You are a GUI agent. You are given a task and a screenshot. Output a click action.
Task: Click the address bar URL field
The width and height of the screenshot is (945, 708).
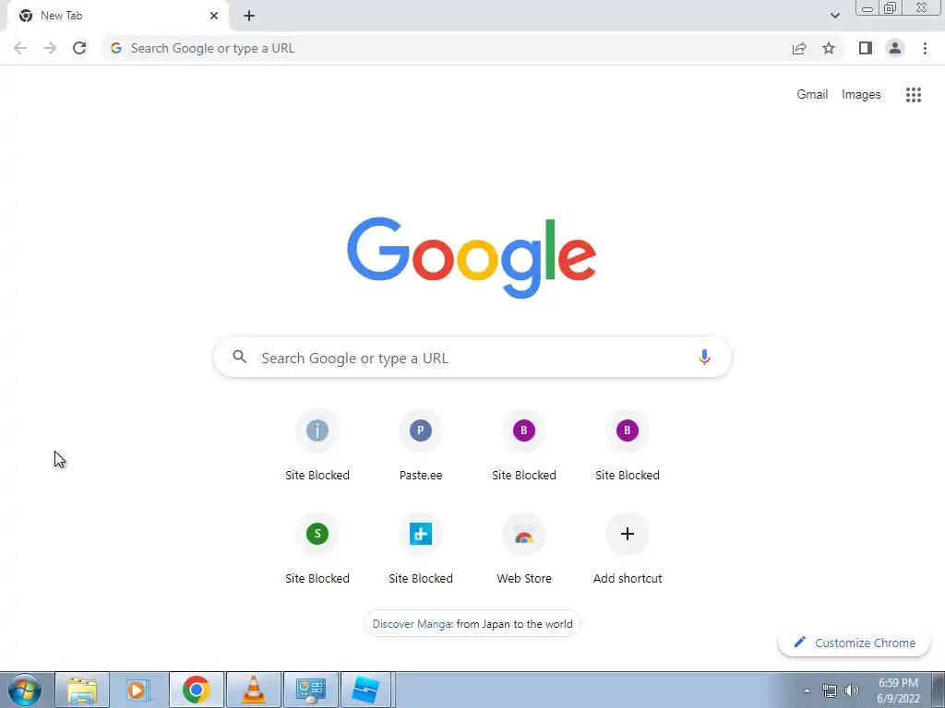(446, 48)
